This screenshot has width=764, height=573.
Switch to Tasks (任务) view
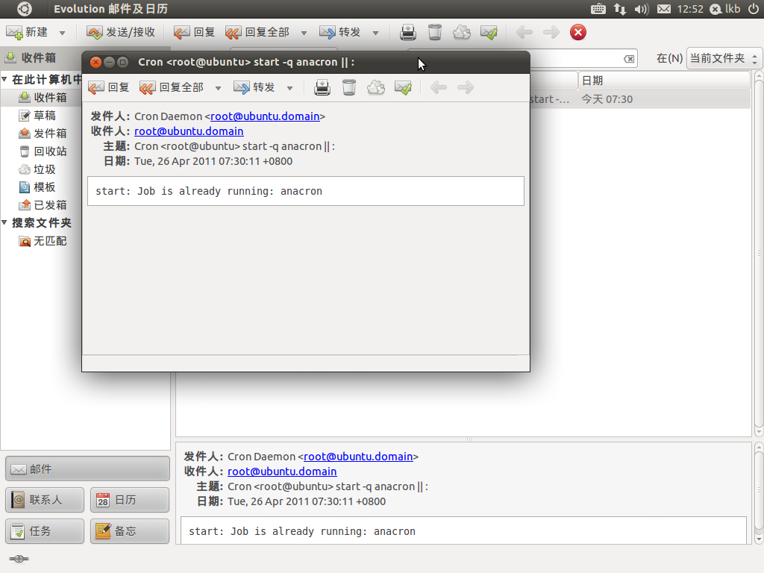coord(45,531)
